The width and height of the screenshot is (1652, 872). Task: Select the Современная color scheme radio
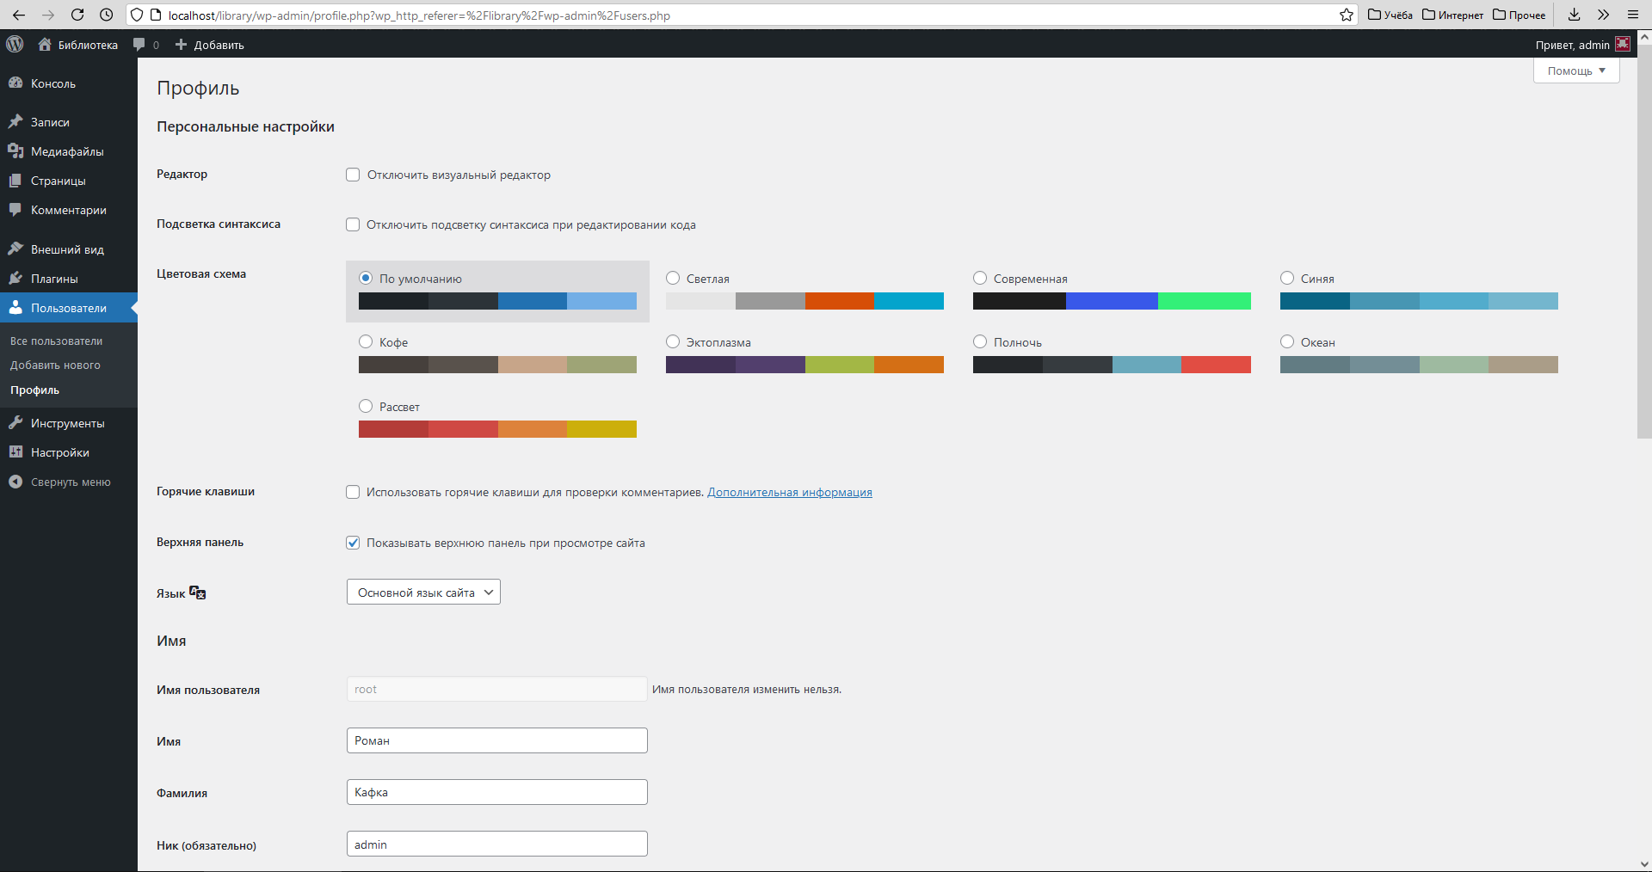[980, 278]
